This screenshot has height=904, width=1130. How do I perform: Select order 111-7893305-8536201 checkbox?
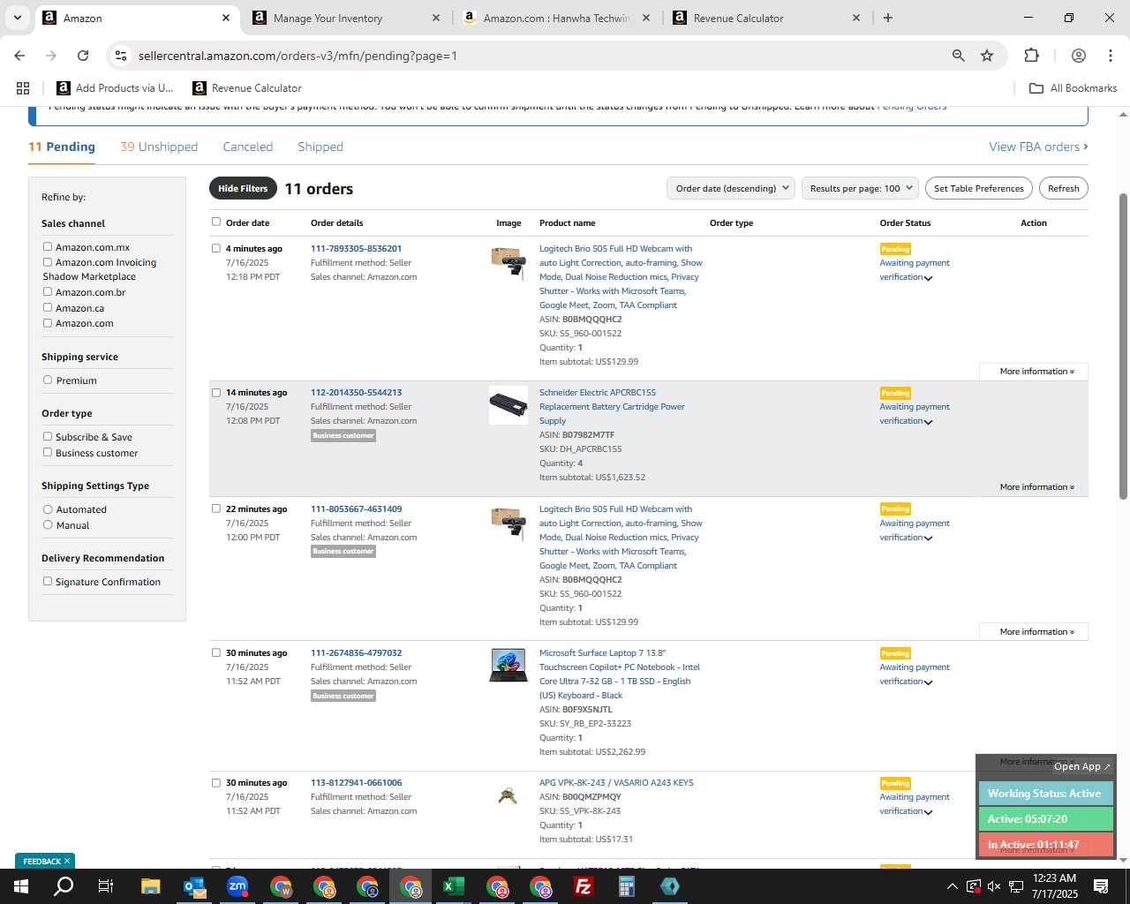click(x=216, y=248)
